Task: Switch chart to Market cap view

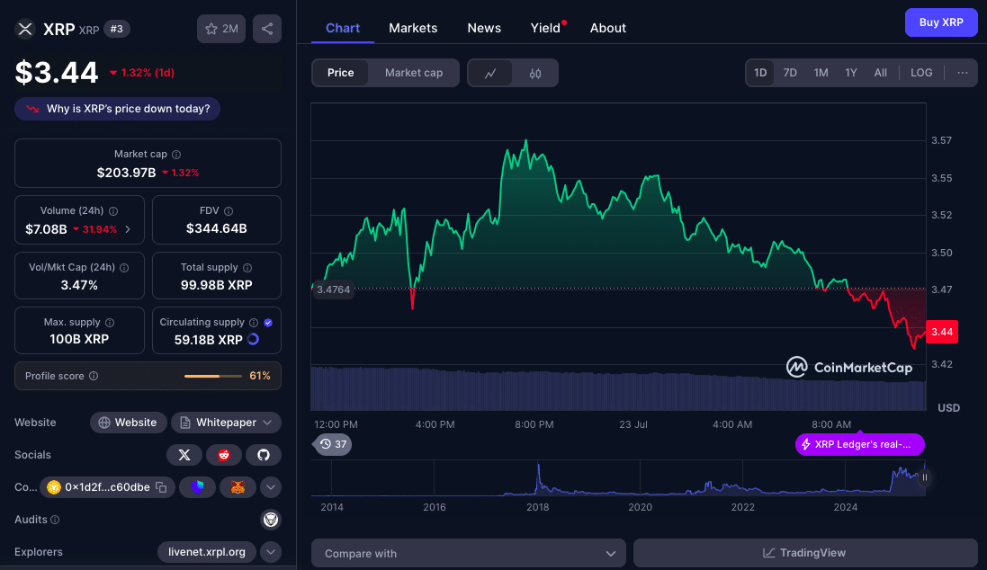Action: coord(414,73)
